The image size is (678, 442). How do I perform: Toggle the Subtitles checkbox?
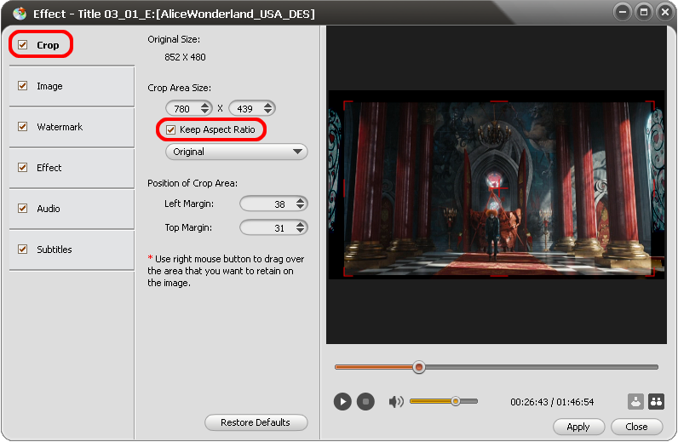[22, 250]
